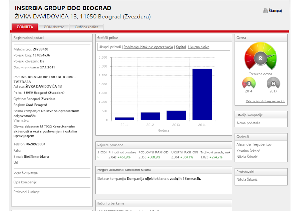The width and height of the screenshot is (303, 211).
Task: Show the Kapital chart
Action: [180, 47]
